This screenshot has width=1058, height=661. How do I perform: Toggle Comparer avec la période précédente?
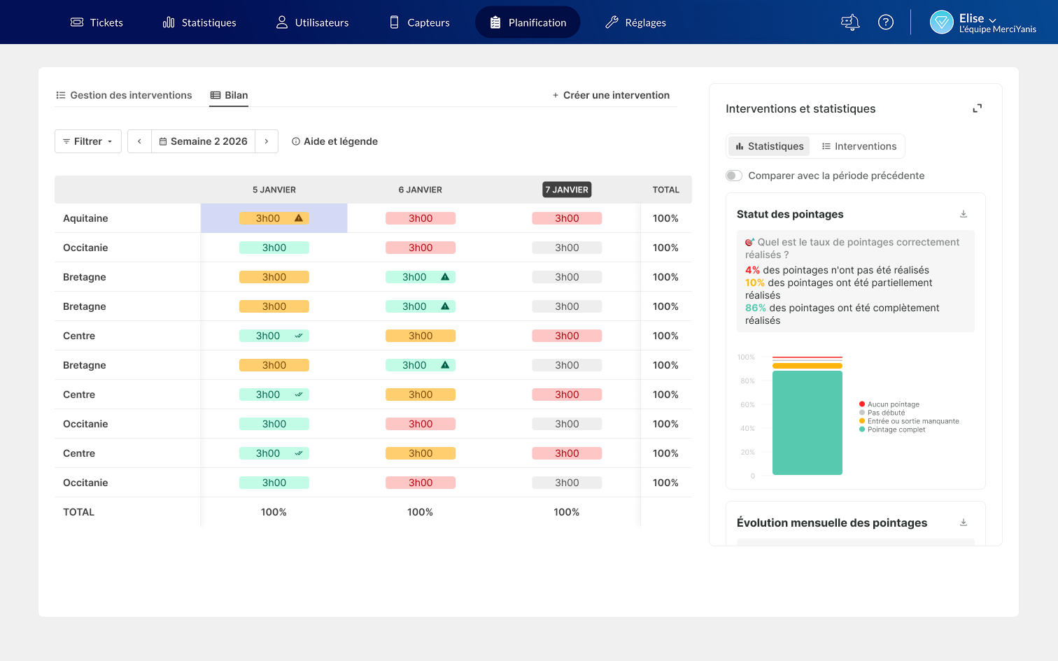click(x=734, y=176)
